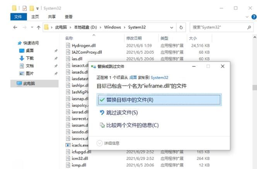Click the green checkmark replace icon
The width and height of the screenshot is (257, 169).
tap(102, 100)
